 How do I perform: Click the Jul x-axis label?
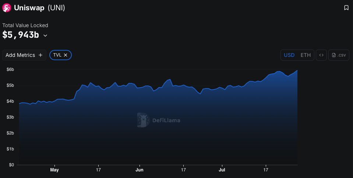click(x=222, y=170)
